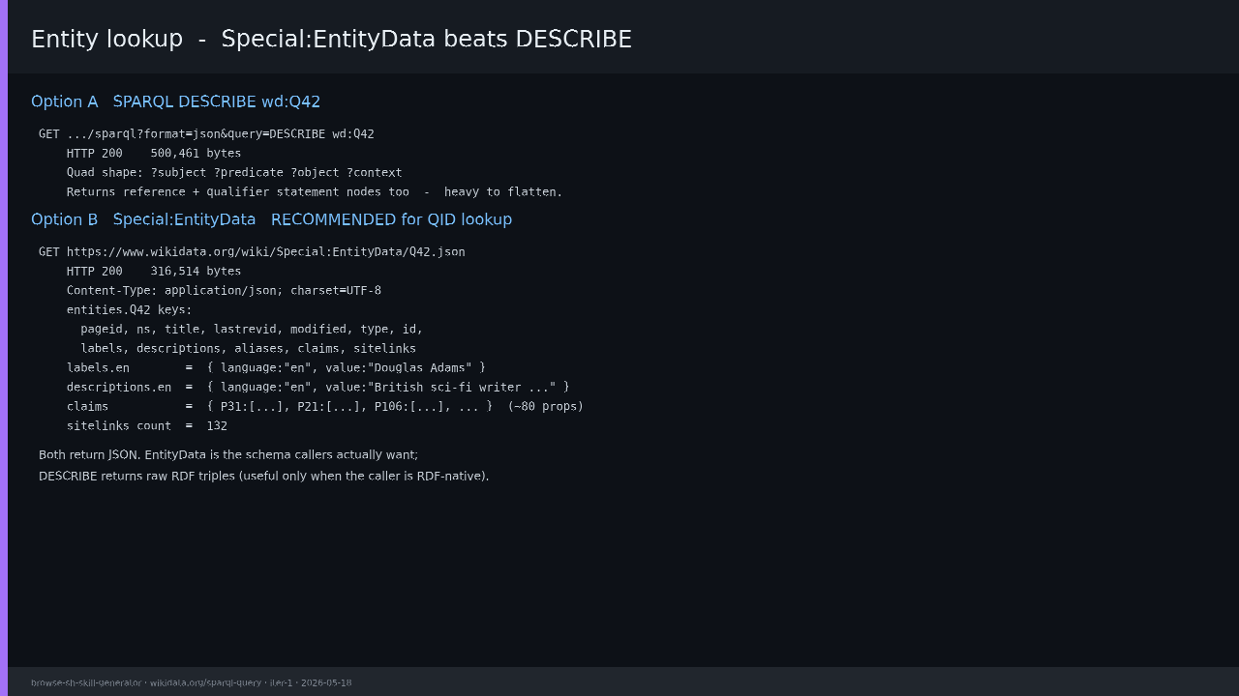This screenshot has width=1239, height=696.
Task: Click the sentence "Both return JSON. EntityData is the schema"
Action: coord(228,454)
